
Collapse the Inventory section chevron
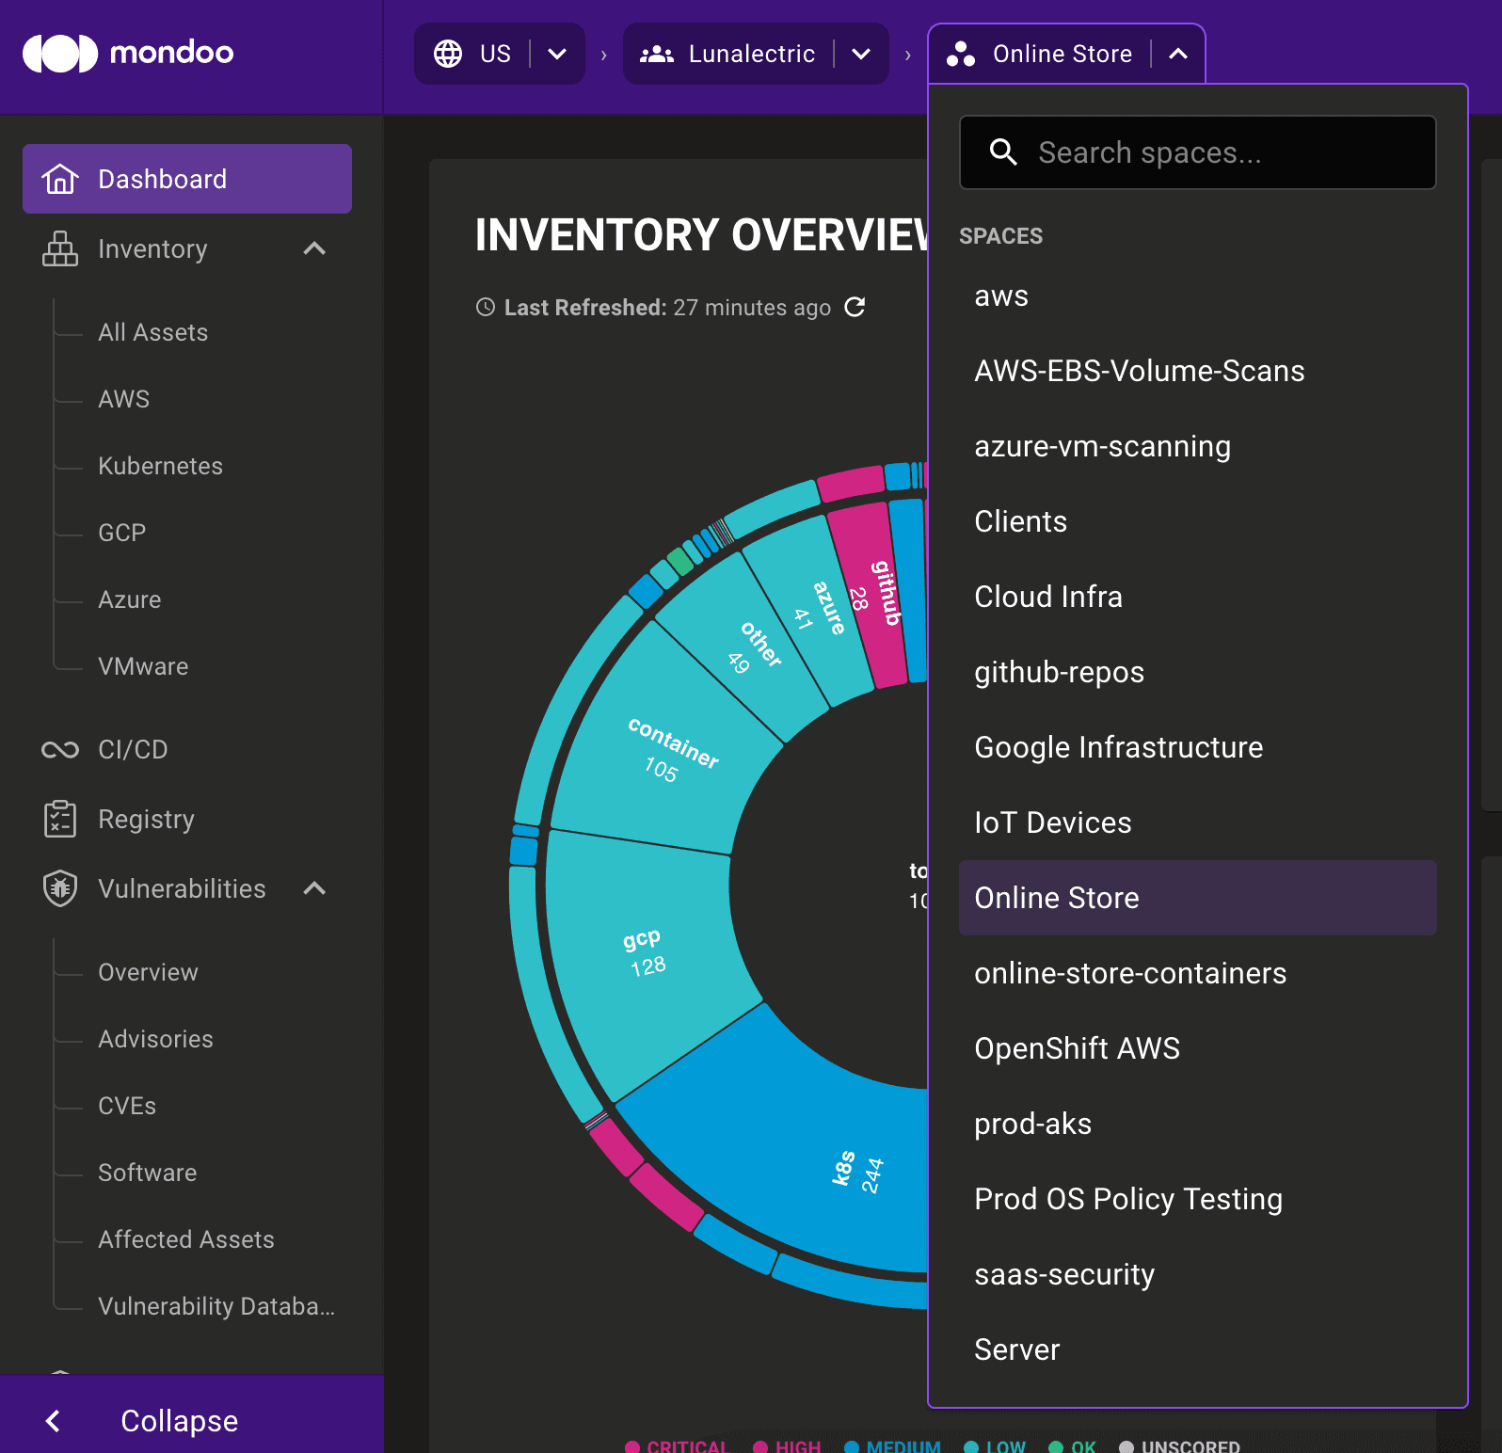[314, 249]
